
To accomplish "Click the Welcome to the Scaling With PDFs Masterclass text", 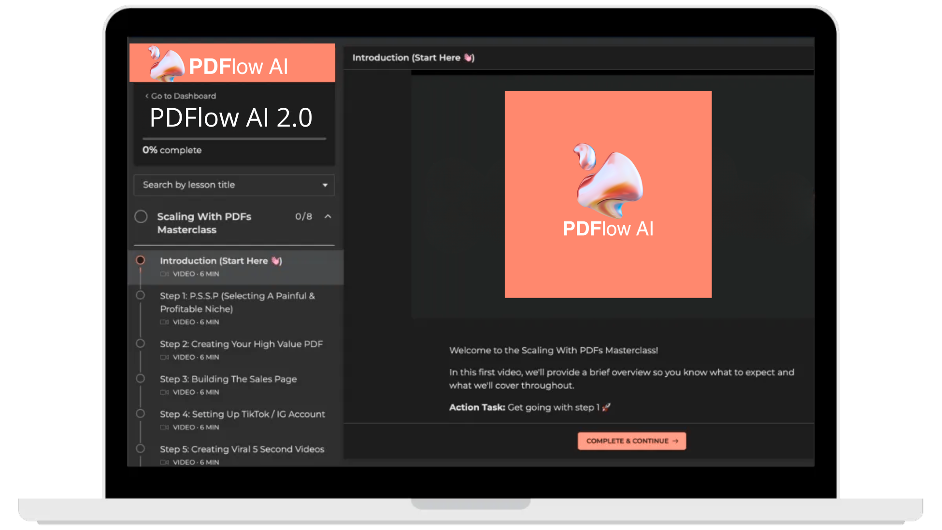I will tap(554, 350).
